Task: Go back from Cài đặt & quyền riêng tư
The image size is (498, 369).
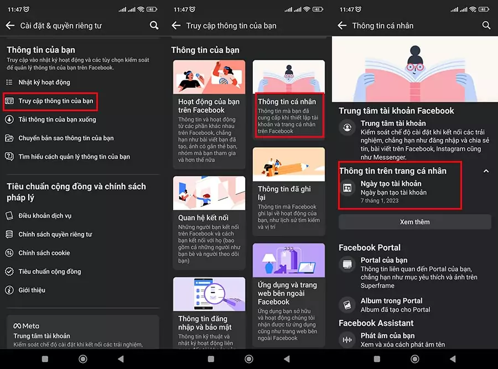Action: pos(10,25)
